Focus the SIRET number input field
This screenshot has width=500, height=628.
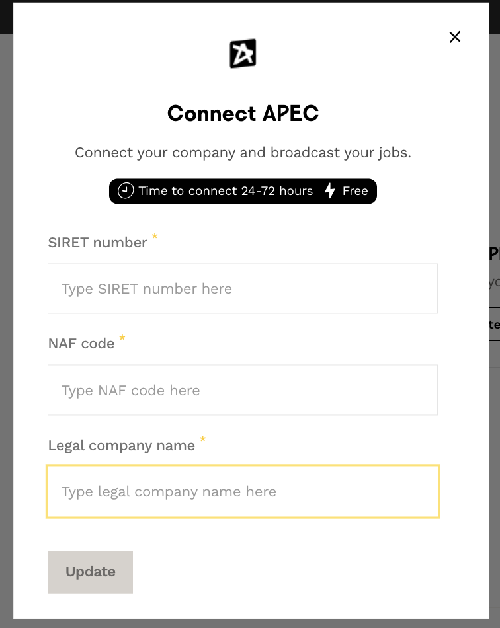[243, 289]
